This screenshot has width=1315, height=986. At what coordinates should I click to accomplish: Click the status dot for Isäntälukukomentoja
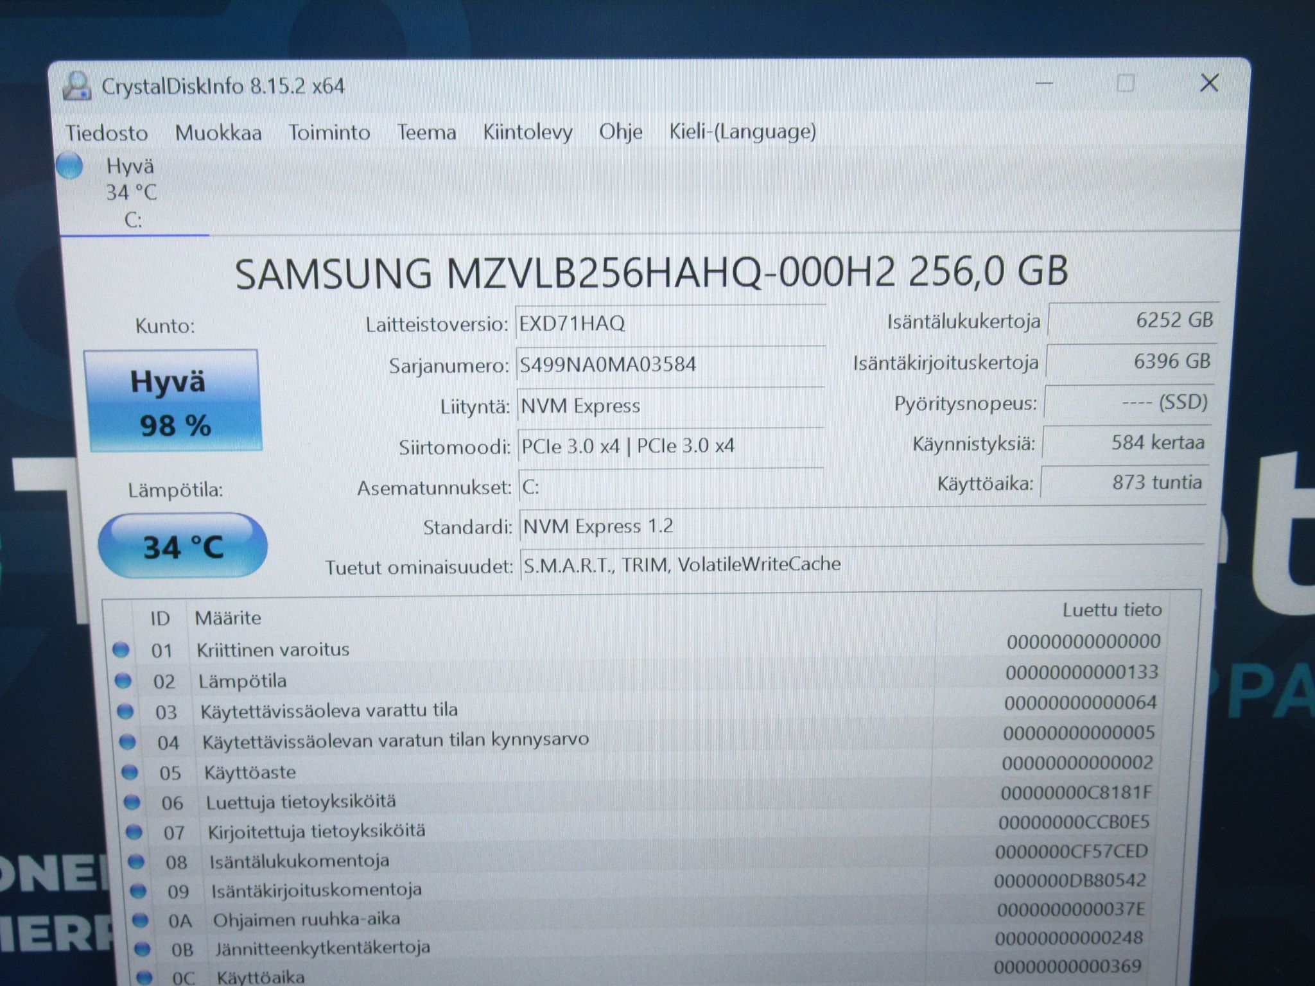[136, 862]
